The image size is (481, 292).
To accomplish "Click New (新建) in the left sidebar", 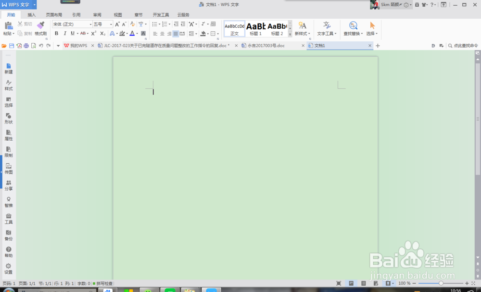I will 9,69.
